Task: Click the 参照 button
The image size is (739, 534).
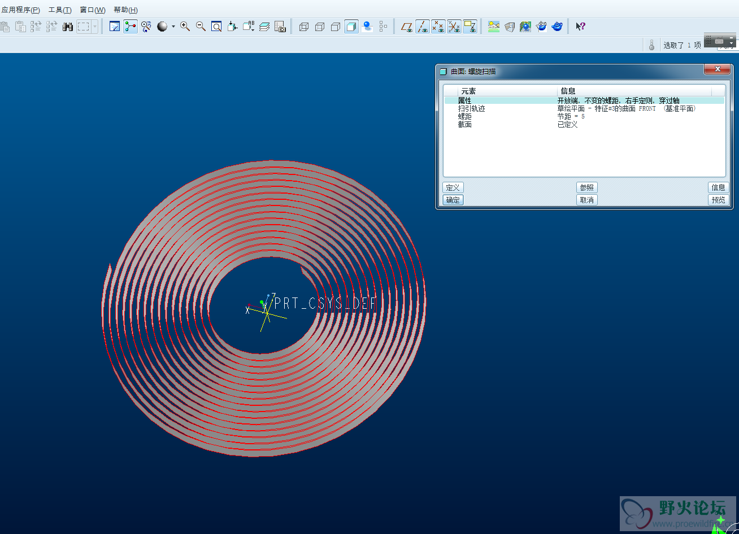Action: tap(587, 187)
